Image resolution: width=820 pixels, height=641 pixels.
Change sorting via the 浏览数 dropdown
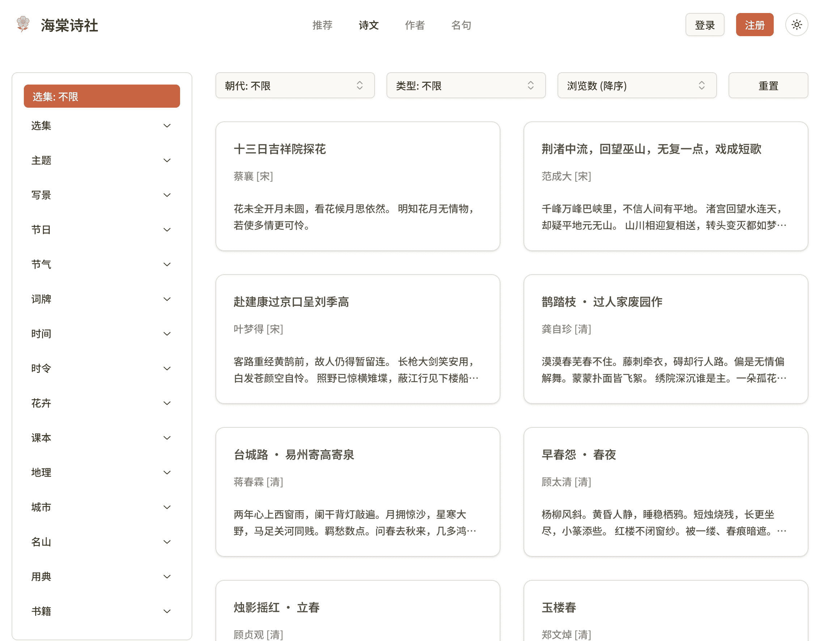pos(637,86)
